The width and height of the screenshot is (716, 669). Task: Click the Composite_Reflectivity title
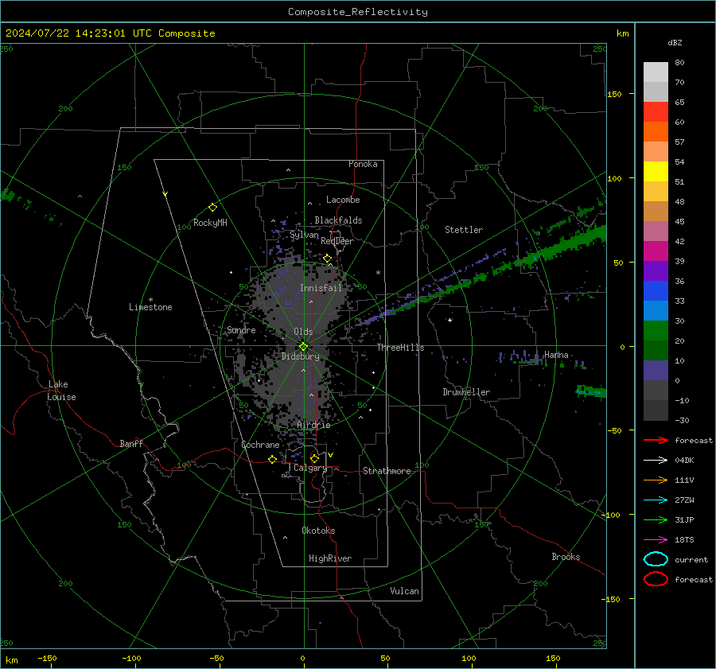point(358,12)
